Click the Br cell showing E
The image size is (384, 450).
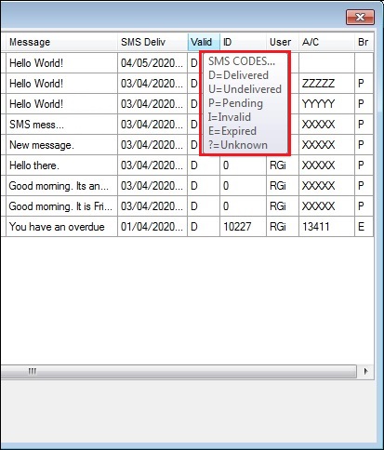(x=364, y=227)
